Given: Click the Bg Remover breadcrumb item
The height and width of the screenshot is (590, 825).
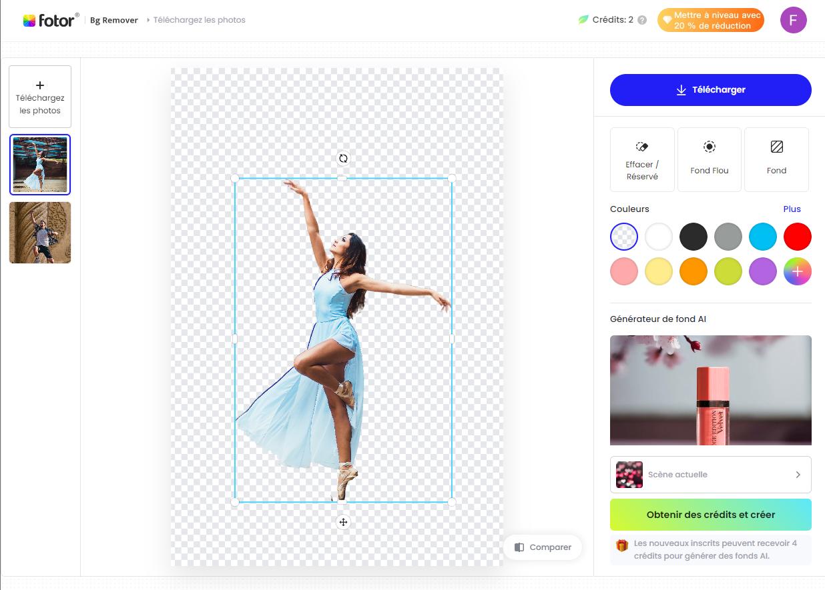Looking at the screenshot, I should click(x=113, y=20).
